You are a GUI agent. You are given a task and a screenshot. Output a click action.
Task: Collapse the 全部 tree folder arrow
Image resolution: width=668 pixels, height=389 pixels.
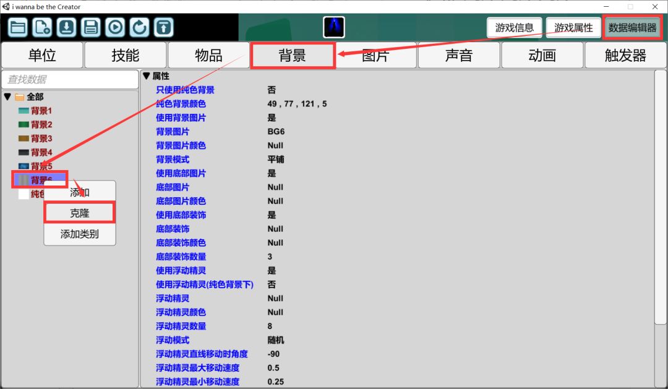tap(7, 97)
